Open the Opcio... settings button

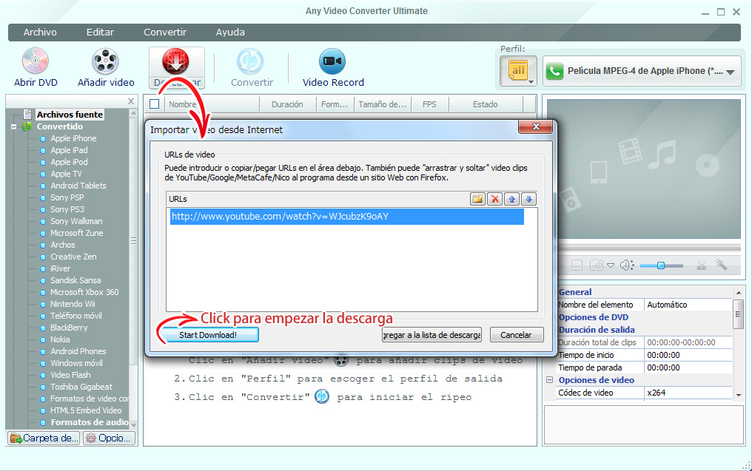[108, 438]
